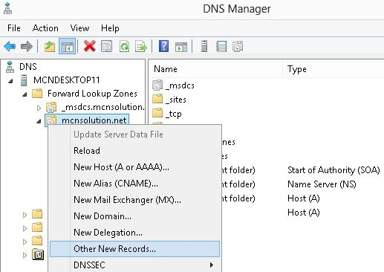The image size is (384, 272).
Task: Collapse the mcnsolution.net zone node
Action: point(39,121)
